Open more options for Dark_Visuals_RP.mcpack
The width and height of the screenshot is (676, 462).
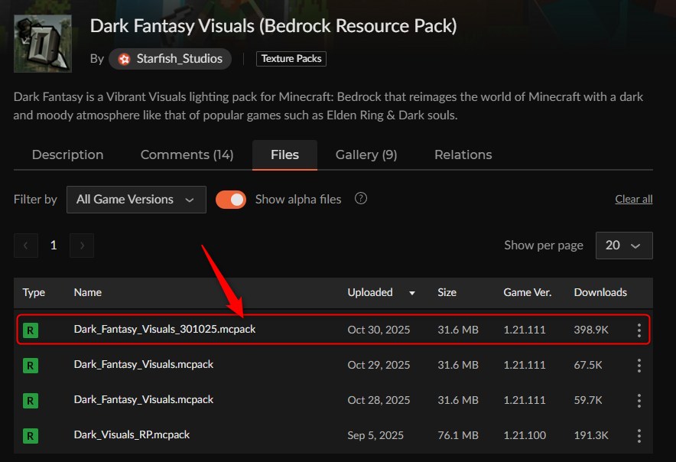(x=639, y=436)
